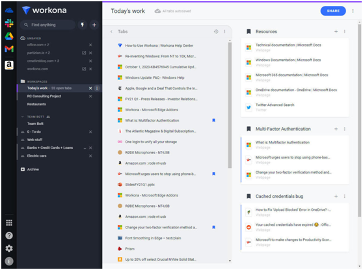Open the OneDrive cloud app icon in the dock
This screenshot has height=270, width=363.
coord(9,10)
